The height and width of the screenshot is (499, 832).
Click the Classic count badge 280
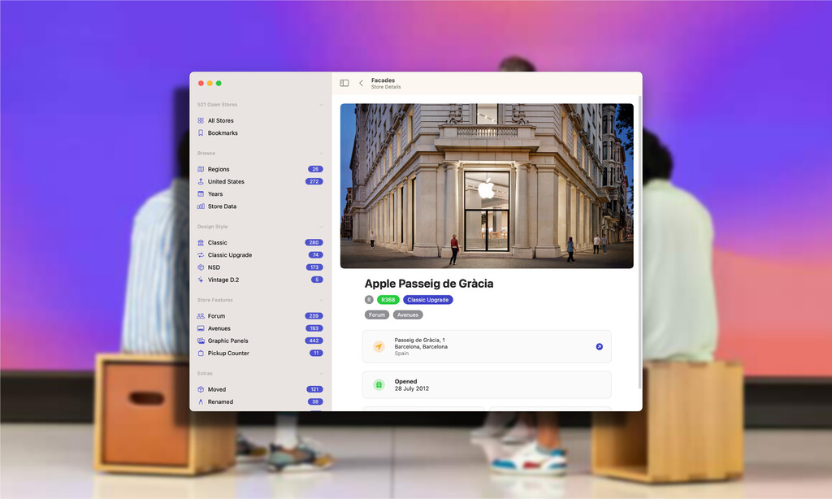click(314, 243)
